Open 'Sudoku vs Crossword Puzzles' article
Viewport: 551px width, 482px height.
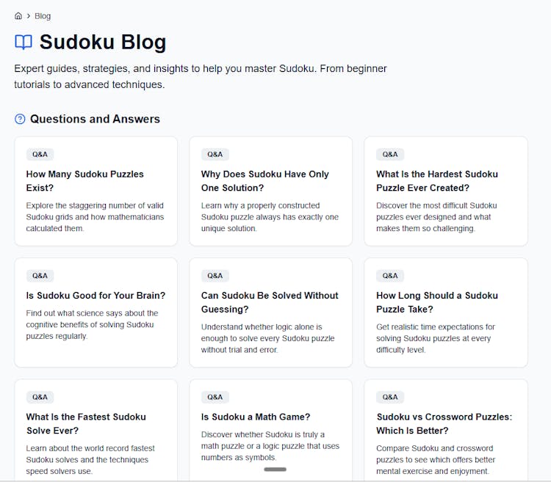coord(444,423)
